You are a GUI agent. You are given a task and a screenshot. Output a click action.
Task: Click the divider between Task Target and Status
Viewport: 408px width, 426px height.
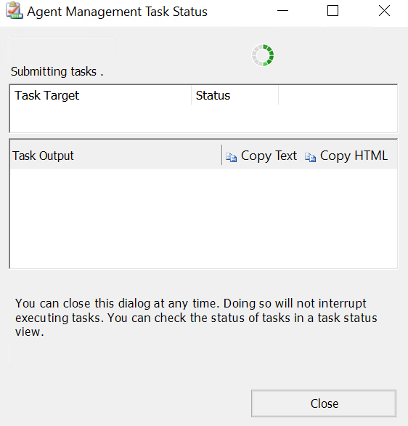tap(191, 95)
